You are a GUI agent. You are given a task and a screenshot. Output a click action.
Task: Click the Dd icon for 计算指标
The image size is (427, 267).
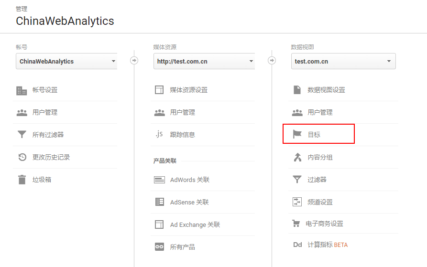click(297, 245)
